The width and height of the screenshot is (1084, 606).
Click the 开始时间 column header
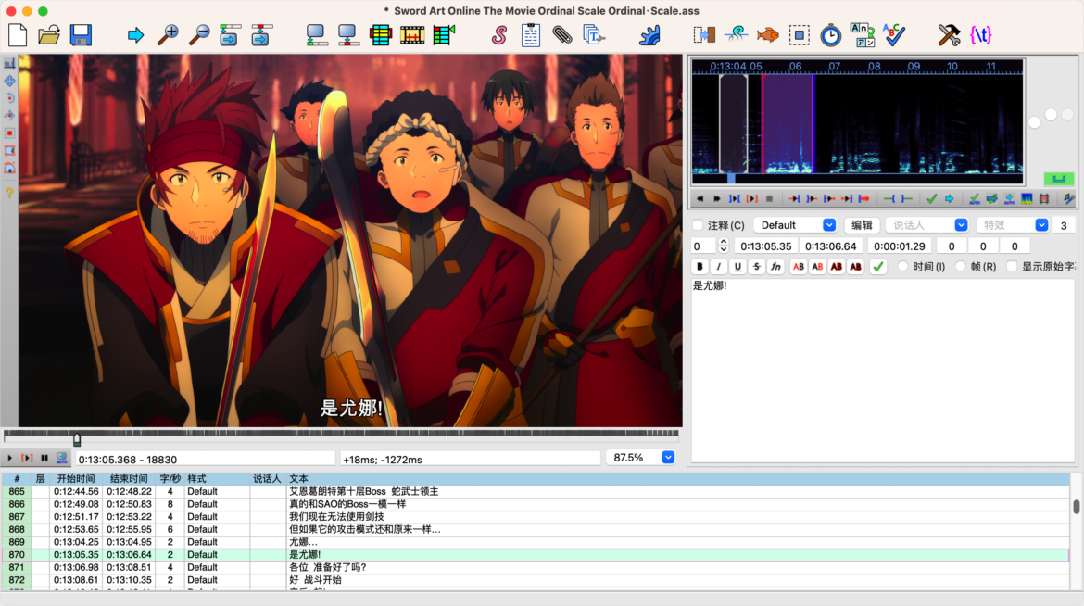76,479
